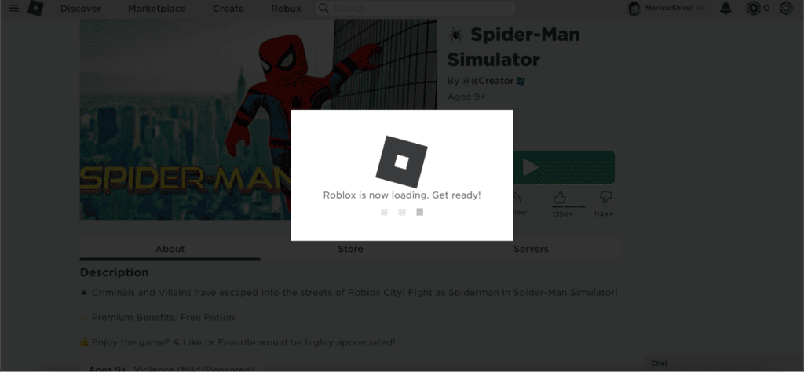Screen dimensions: 804x372
Task: Click the Roblox logo in loading dialog
Action: click(x=401, y=162)
